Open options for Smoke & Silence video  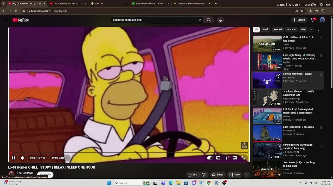321,92
